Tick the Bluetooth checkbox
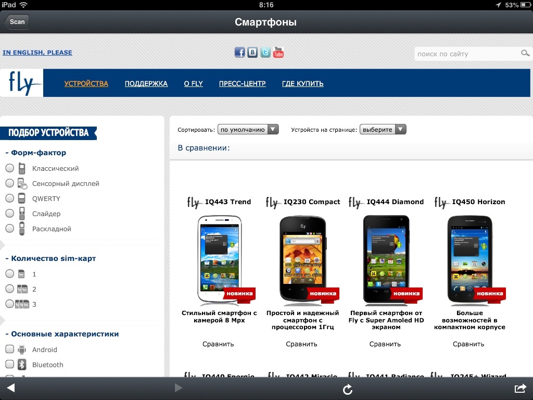 pos(10,365)
